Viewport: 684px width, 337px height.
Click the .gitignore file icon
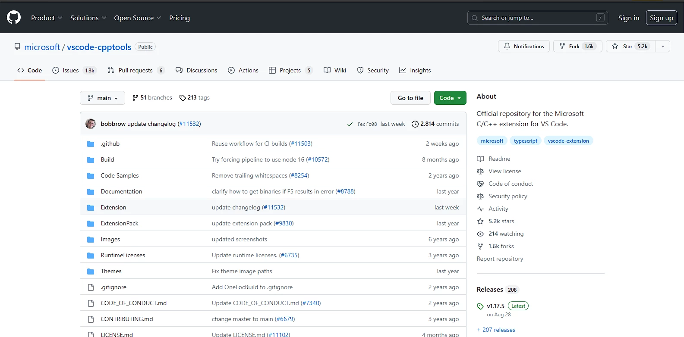click(91, 287)
